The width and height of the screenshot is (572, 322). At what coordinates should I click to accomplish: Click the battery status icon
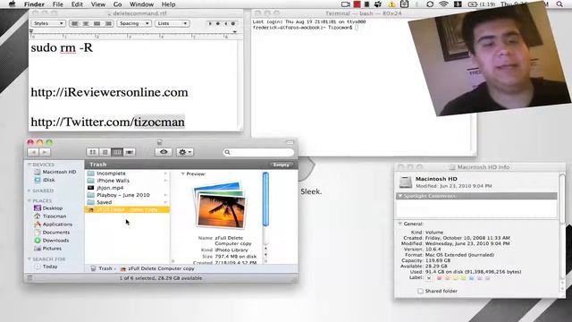[x=473, y=4]
